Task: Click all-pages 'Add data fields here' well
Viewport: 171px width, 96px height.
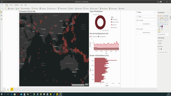Action: [x=146, y=33]
